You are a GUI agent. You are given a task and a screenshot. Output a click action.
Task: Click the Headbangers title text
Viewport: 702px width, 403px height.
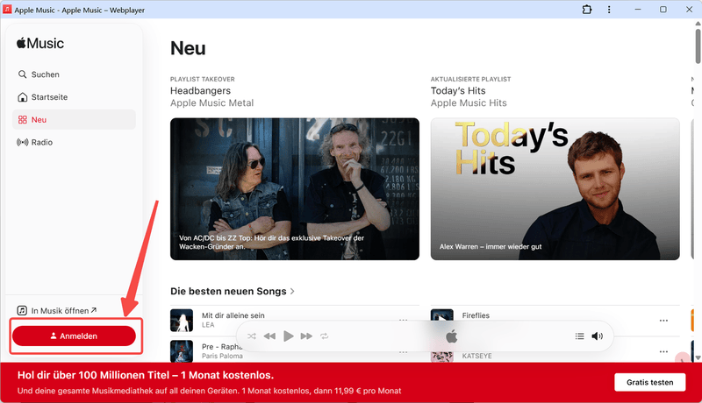(201, 91)
